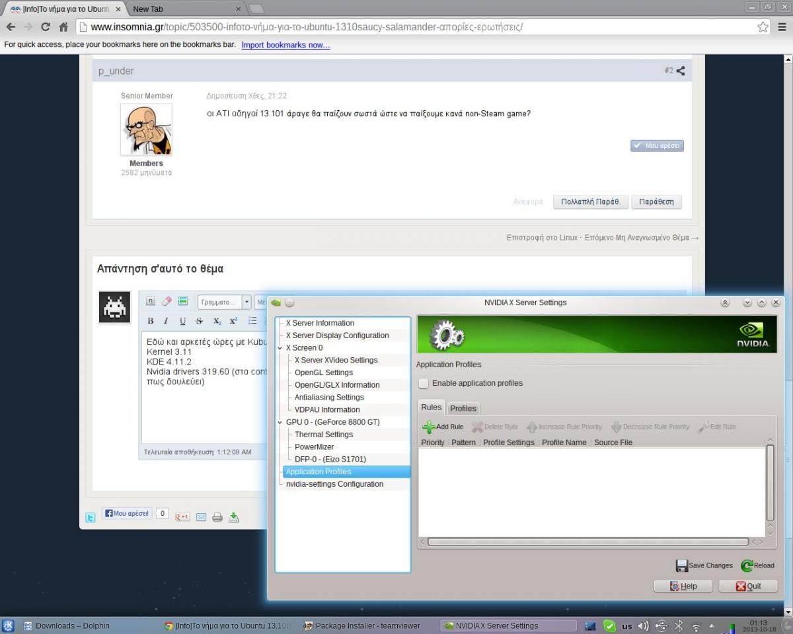Click the Superscript icon in reply editor
The width and height of the screenshot is (793, 634).
(233, 321)
